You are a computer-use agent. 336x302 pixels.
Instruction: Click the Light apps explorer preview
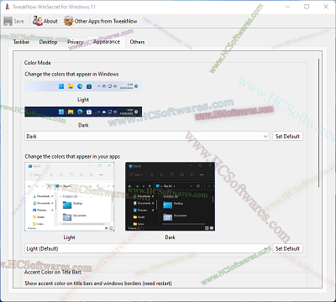[x=70, y=196]
